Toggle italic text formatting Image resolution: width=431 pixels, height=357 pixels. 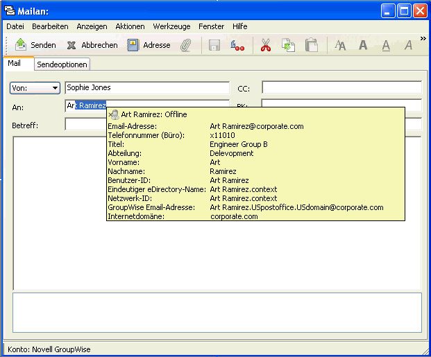coord(409,45)
